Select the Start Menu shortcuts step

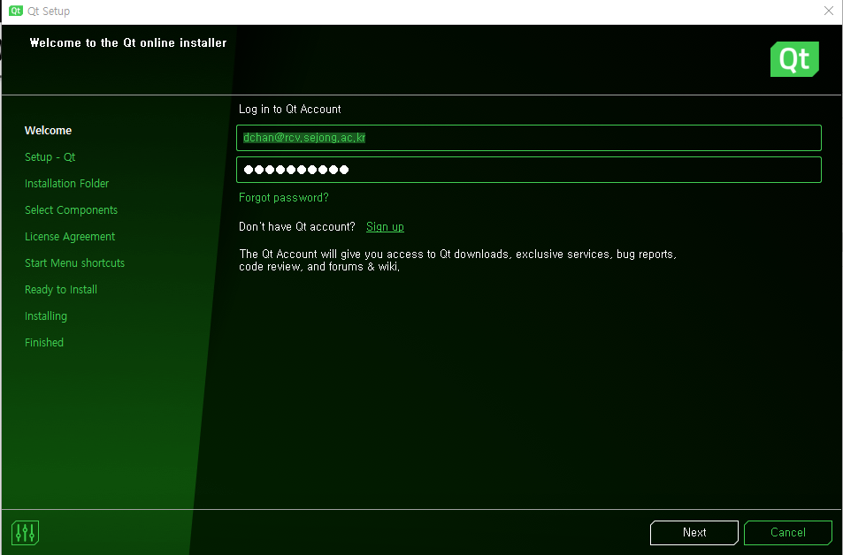[74, 263]
